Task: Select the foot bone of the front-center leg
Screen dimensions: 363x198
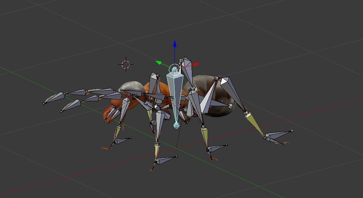Action: tap(166, 160)
